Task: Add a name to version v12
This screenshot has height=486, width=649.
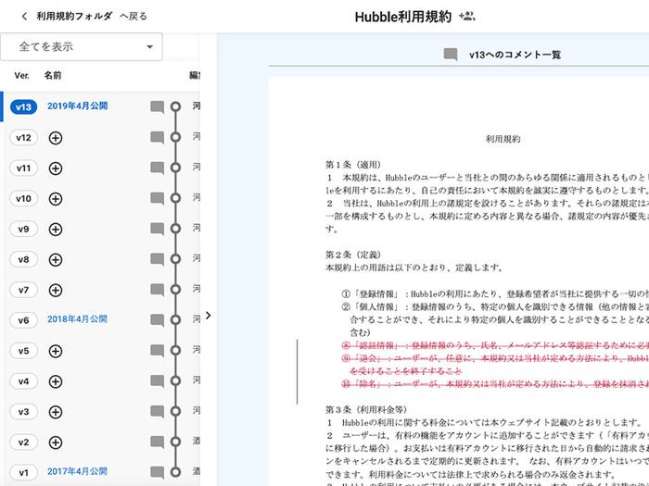Action: point(56,138)
